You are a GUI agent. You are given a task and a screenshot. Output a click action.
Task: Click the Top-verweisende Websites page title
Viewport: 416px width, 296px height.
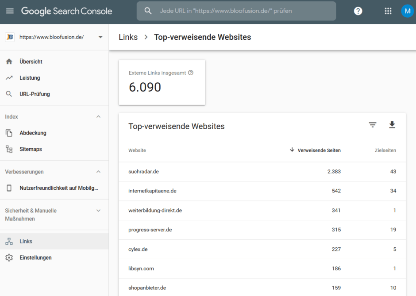[x=202, y=37]
